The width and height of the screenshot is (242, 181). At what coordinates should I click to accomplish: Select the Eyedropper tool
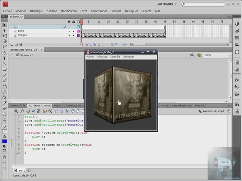(x=5, y=103)
